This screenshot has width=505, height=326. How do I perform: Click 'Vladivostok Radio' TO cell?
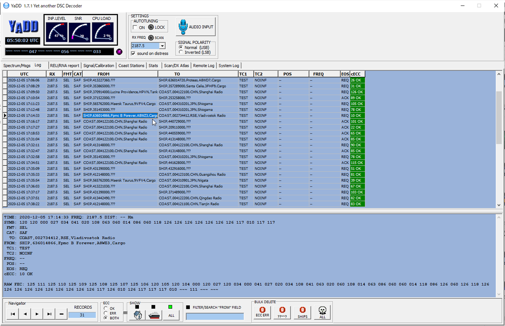tap(198, 115)
